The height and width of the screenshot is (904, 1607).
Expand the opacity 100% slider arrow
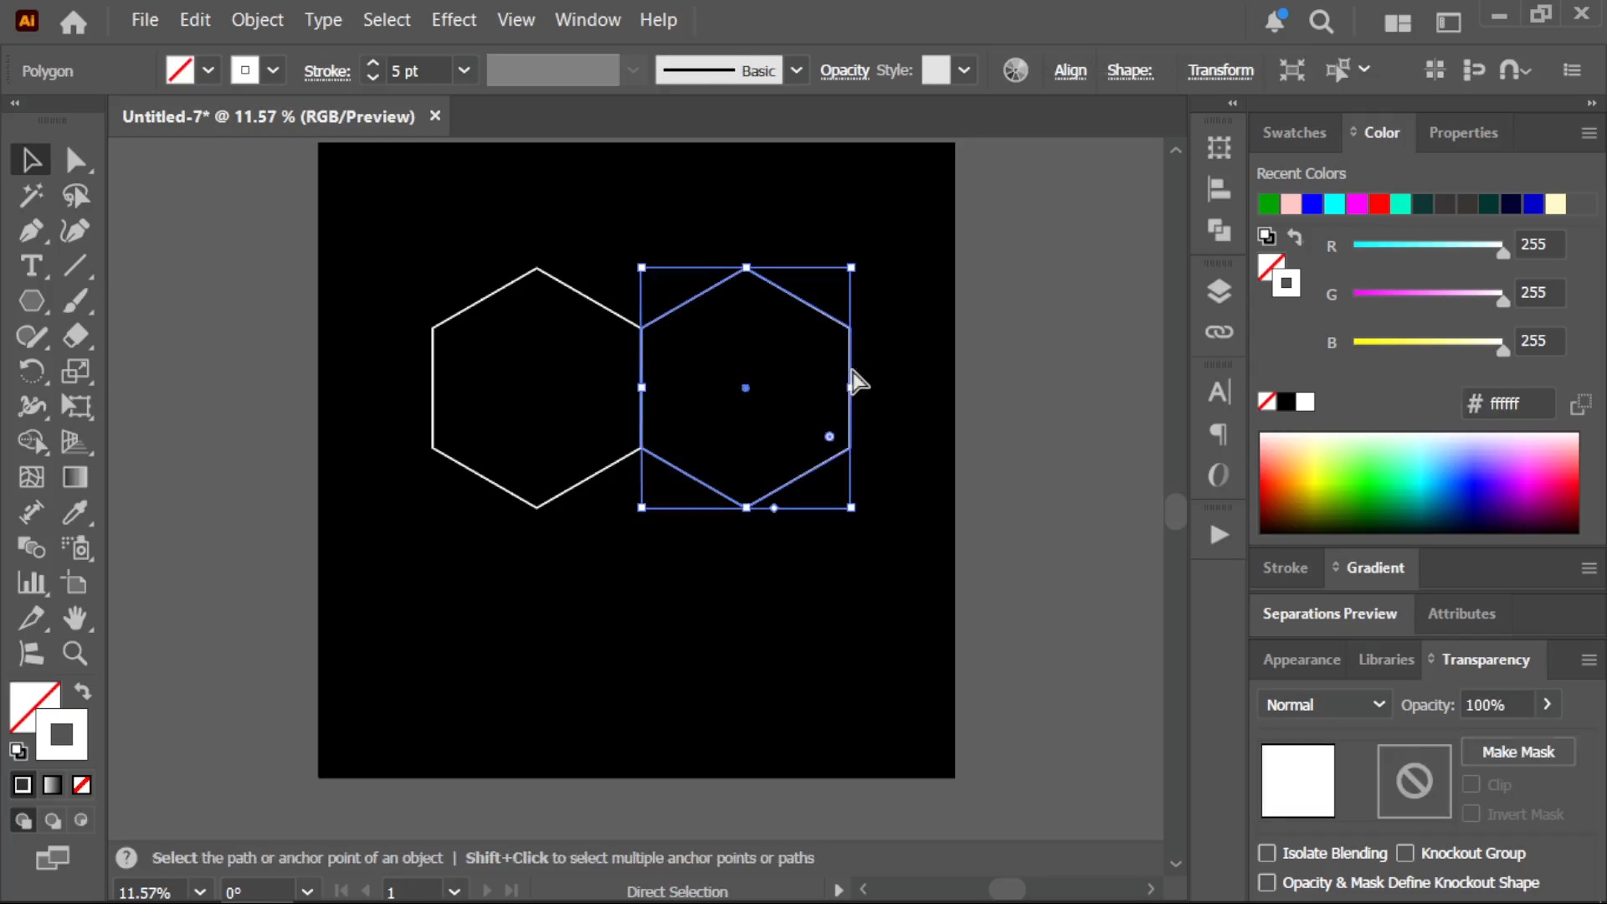point(1548,705)
